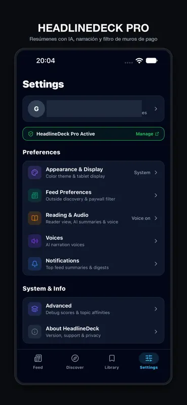
Task: Open Notifications using its chevron arrow
Action: click(x=156, y=264)
